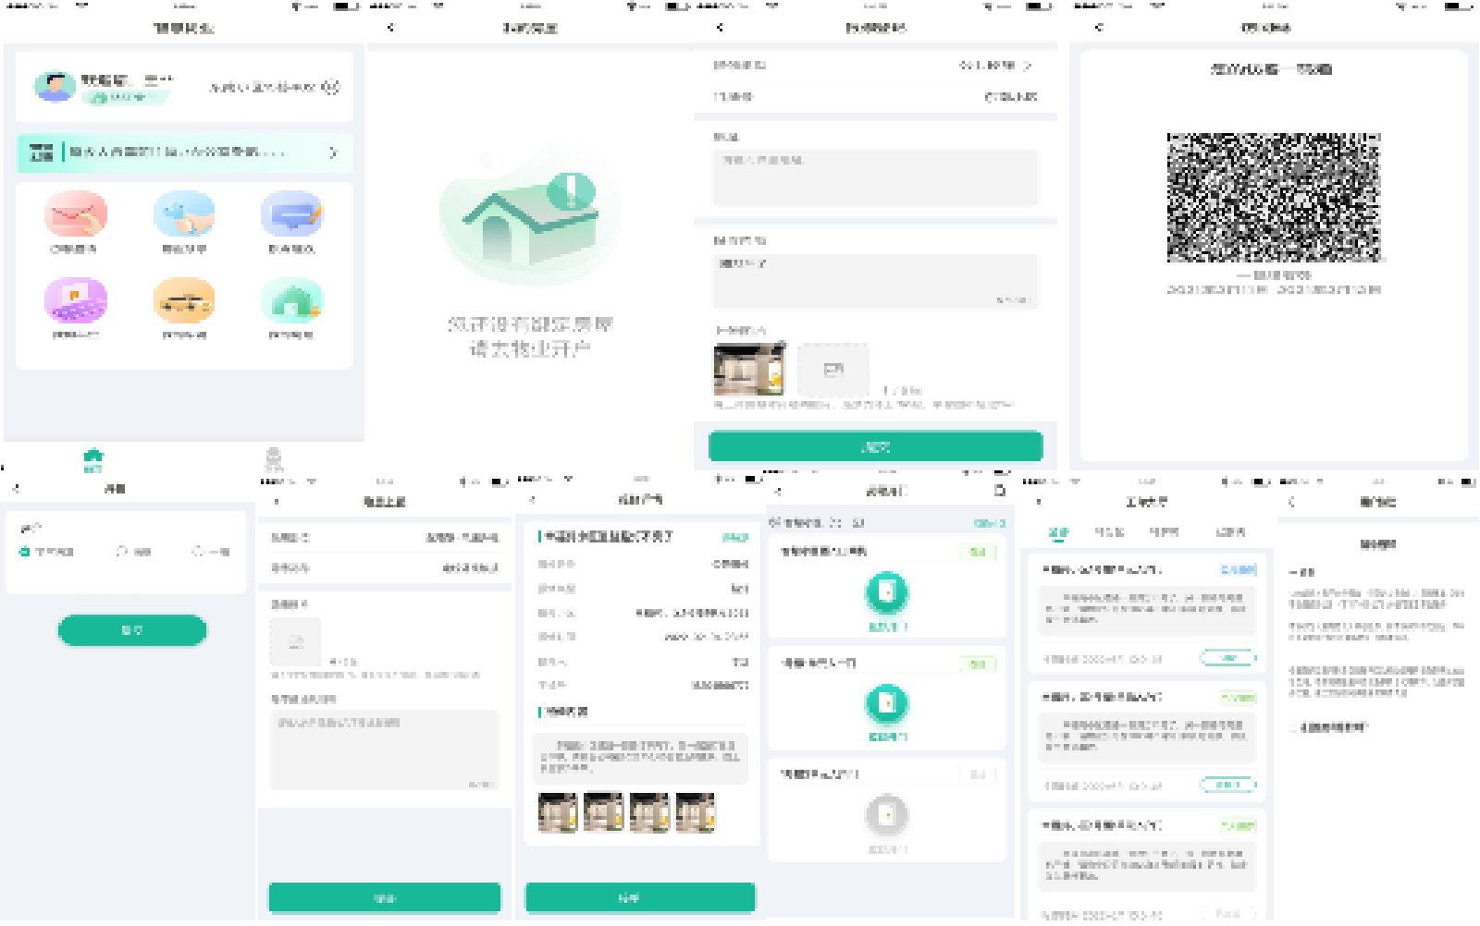Select the home tab in the bottom bar
1480x926 pixels.
click(x=93, y=455)
